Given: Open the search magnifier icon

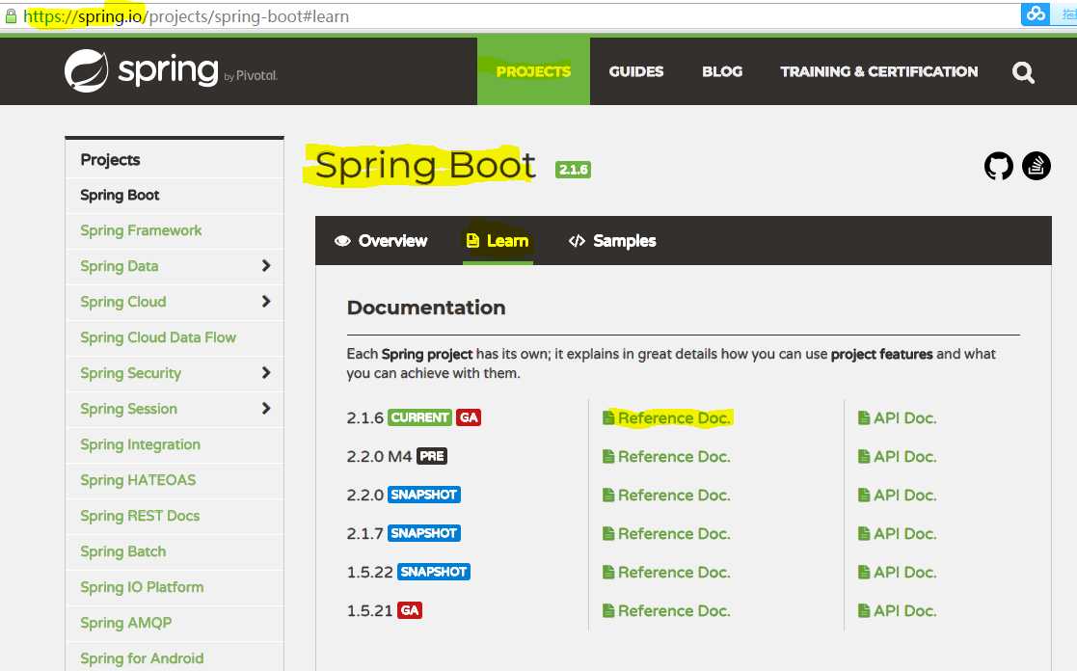Looking at the screenshot, I should (1023, 72).
